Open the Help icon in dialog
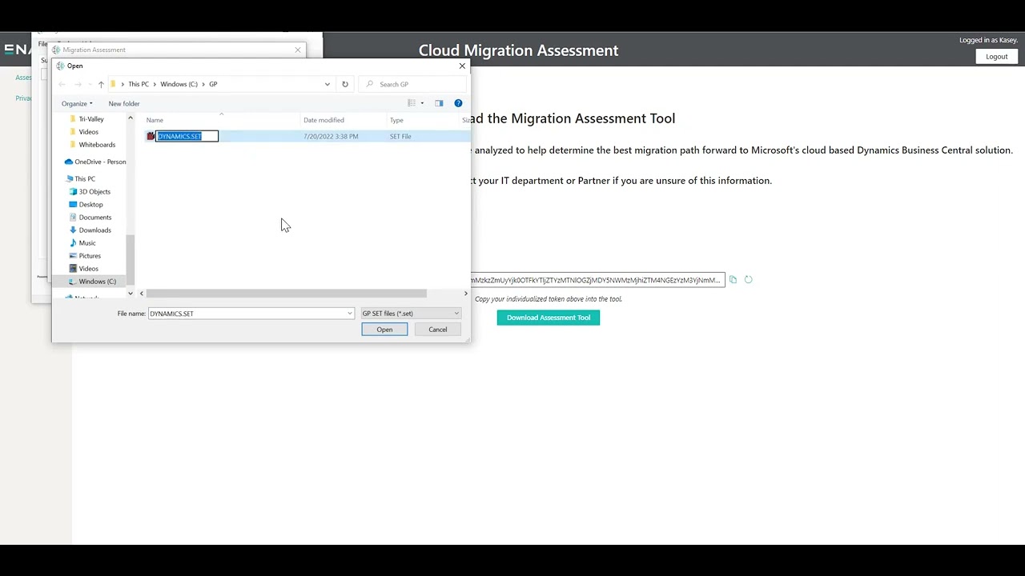 click(x=458, y=103)
